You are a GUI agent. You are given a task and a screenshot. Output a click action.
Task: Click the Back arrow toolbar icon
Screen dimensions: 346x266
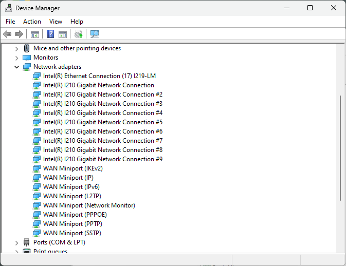point(7,34)
